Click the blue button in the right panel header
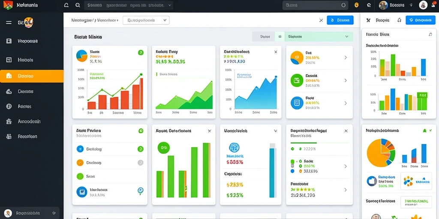This screenshot has height=219, width=439. pos(420,20)
